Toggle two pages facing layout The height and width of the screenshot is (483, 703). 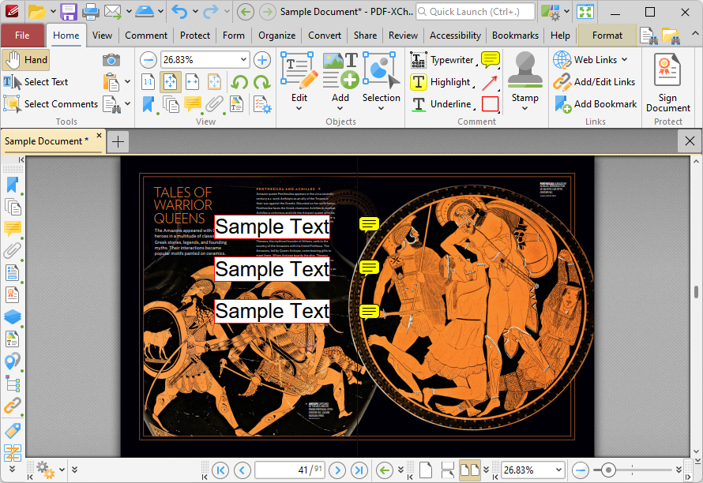click(470, 470)
